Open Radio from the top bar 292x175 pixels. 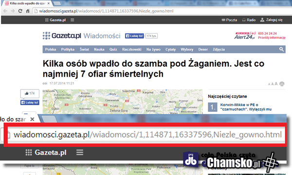coord(249,20)
